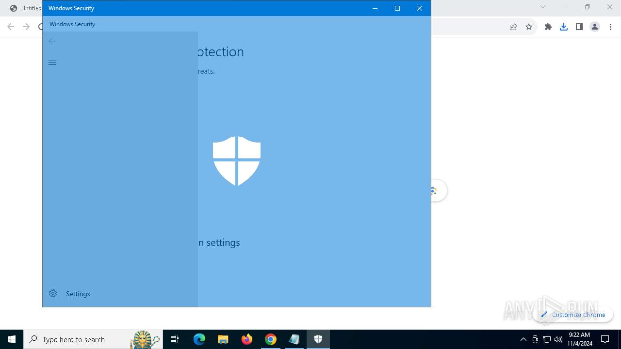Open the hamburger navigation menu

(x=52, y=63)
